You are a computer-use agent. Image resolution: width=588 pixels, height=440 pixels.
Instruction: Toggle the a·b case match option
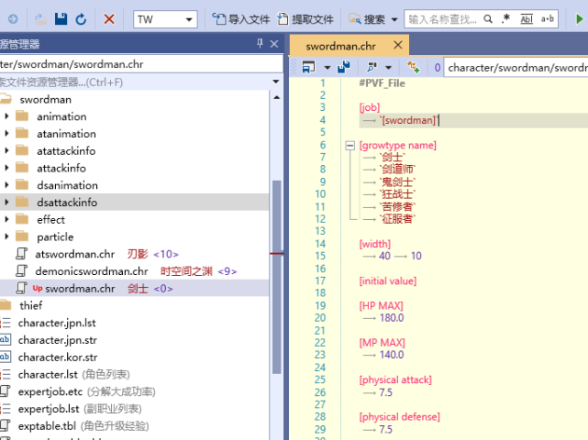click(x=548, y=18)
